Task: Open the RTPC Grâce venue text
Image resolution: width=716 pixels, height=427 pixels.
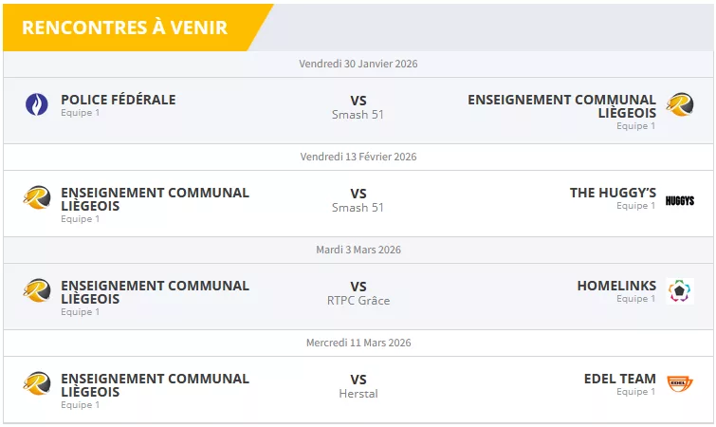Action: pyautogui.click(x=358, y=301)
